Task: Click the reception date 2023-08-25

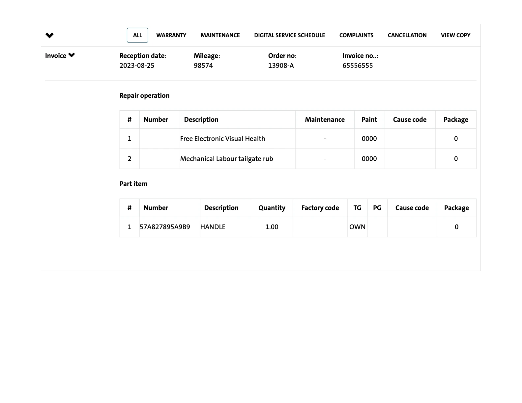Action: coord(137,66)
